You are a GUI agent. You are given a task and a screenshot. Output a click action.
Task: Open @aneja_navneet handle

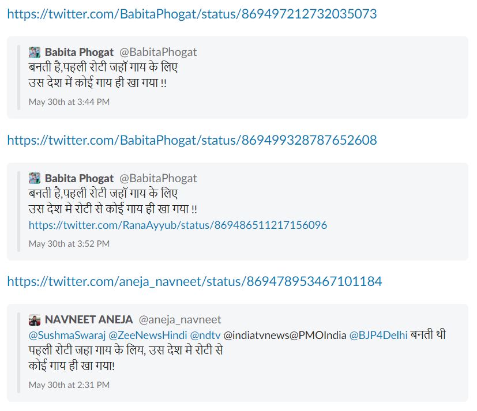point(180,320)
